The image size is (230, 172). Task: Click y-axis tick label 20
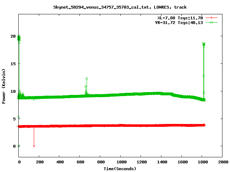point(13,36)
